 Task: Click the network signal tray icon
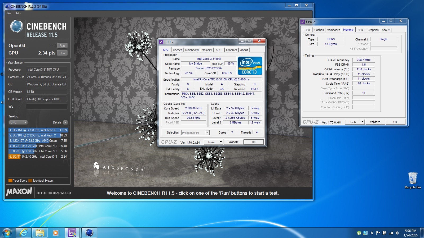[391, 233]
